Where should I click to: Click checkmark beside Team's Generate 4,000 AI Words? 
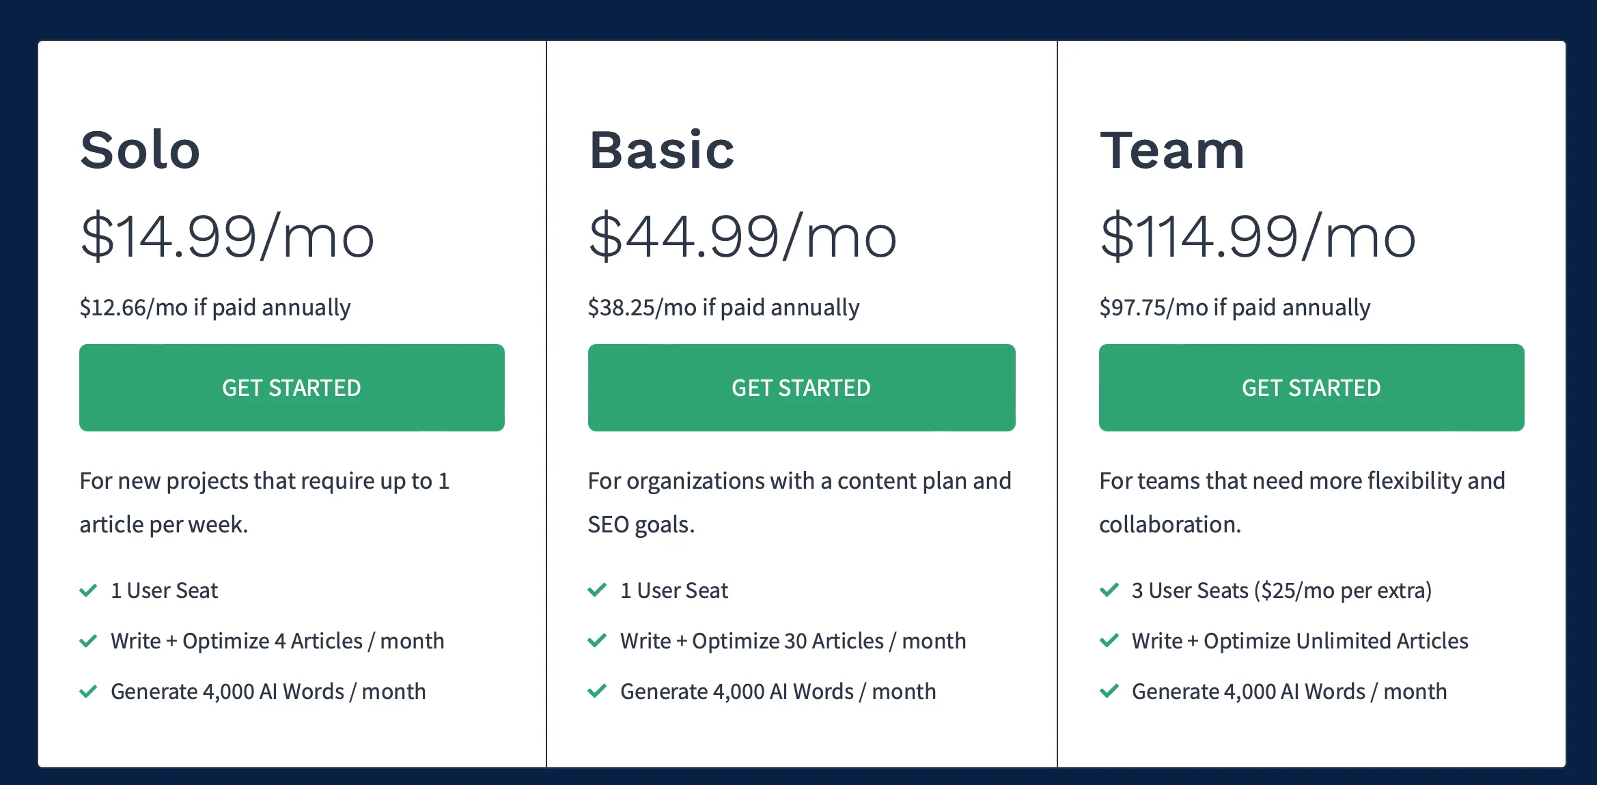pyautogui.click(x=1109, y=691)
